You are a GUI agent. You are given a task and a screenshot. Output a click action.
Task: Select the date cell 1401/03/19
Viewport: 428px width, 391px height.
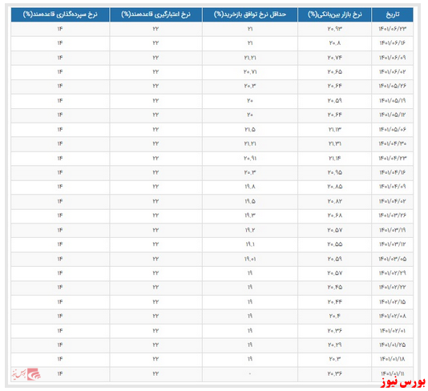pyautogui.click(x=392, y=230)
